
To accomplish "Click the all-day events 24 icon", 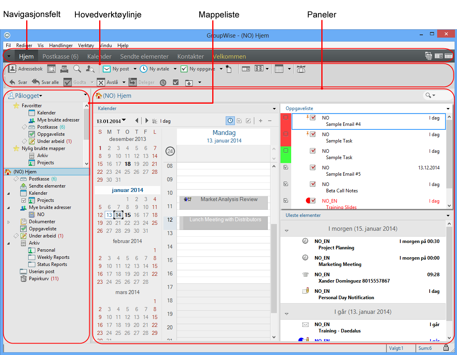I will tap(170, 151).
